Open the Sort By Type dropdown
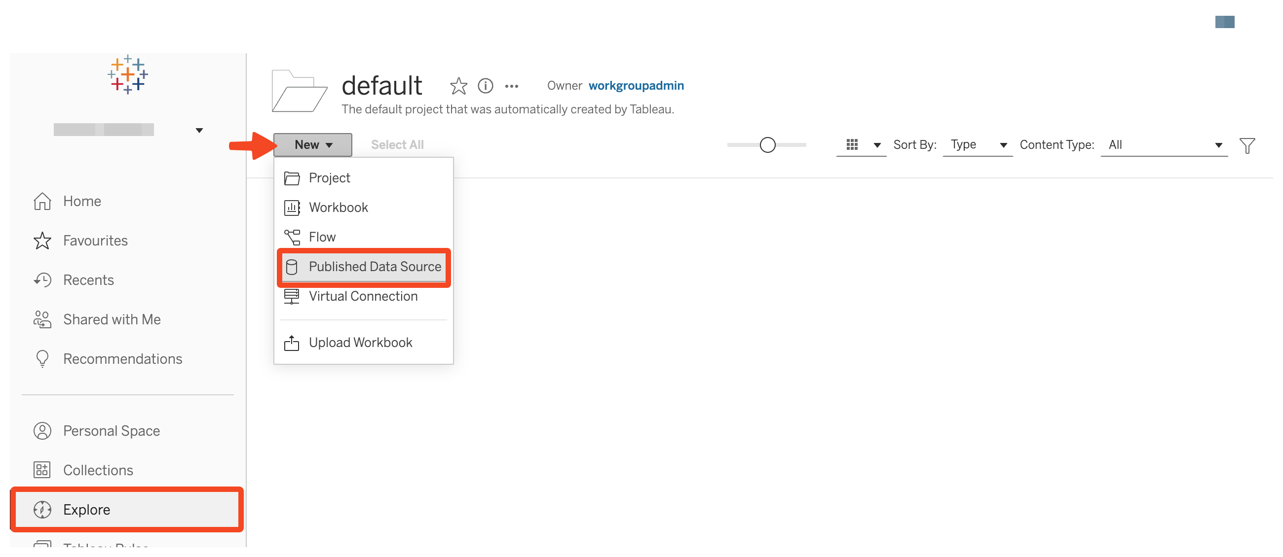Viewport: 1283px width, 557px height. 978,145
